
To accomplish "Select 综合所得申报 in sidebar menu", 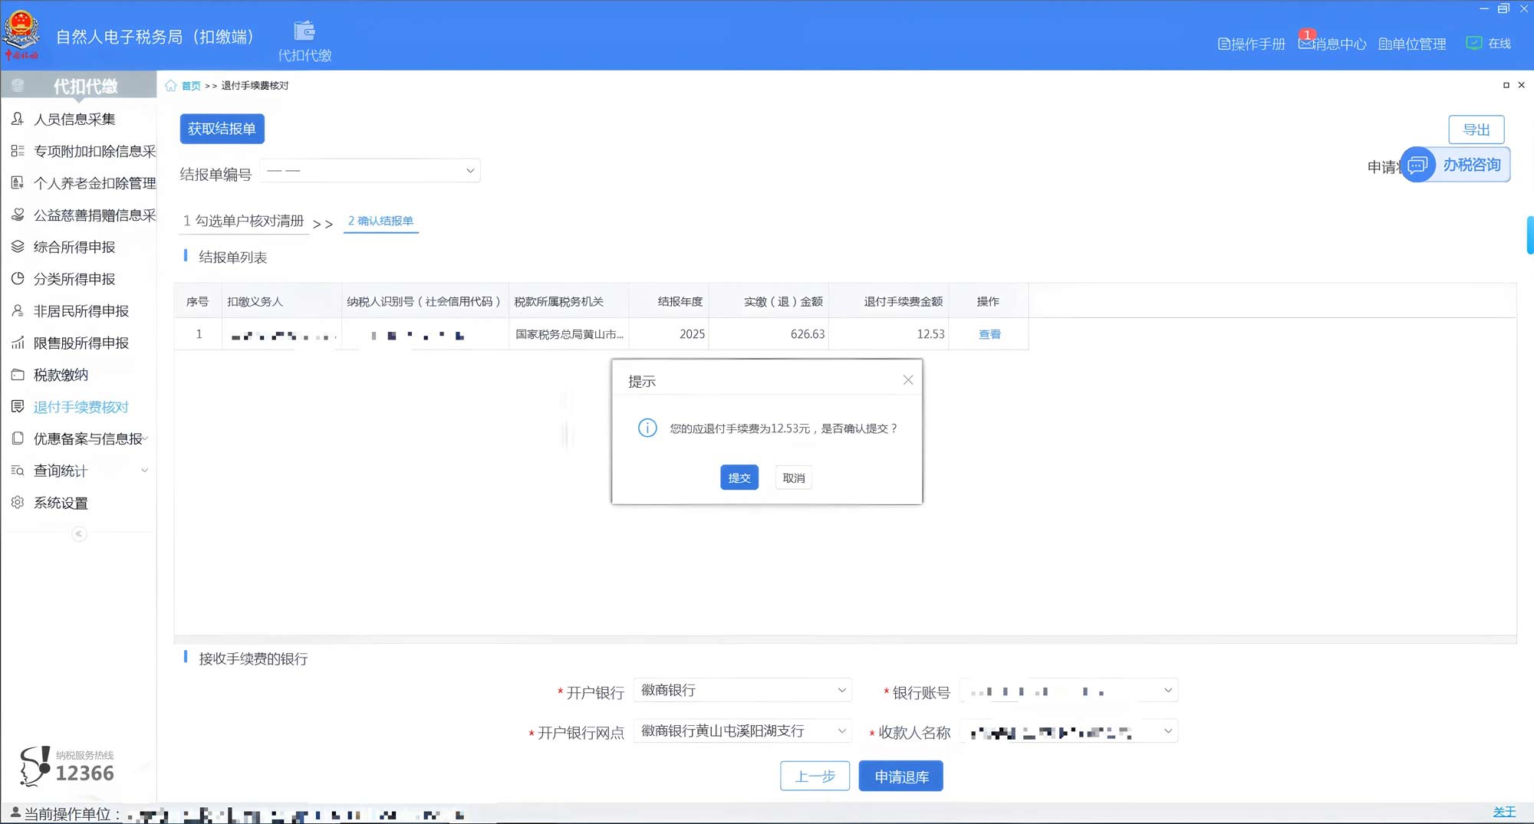I will click(74, 247).
